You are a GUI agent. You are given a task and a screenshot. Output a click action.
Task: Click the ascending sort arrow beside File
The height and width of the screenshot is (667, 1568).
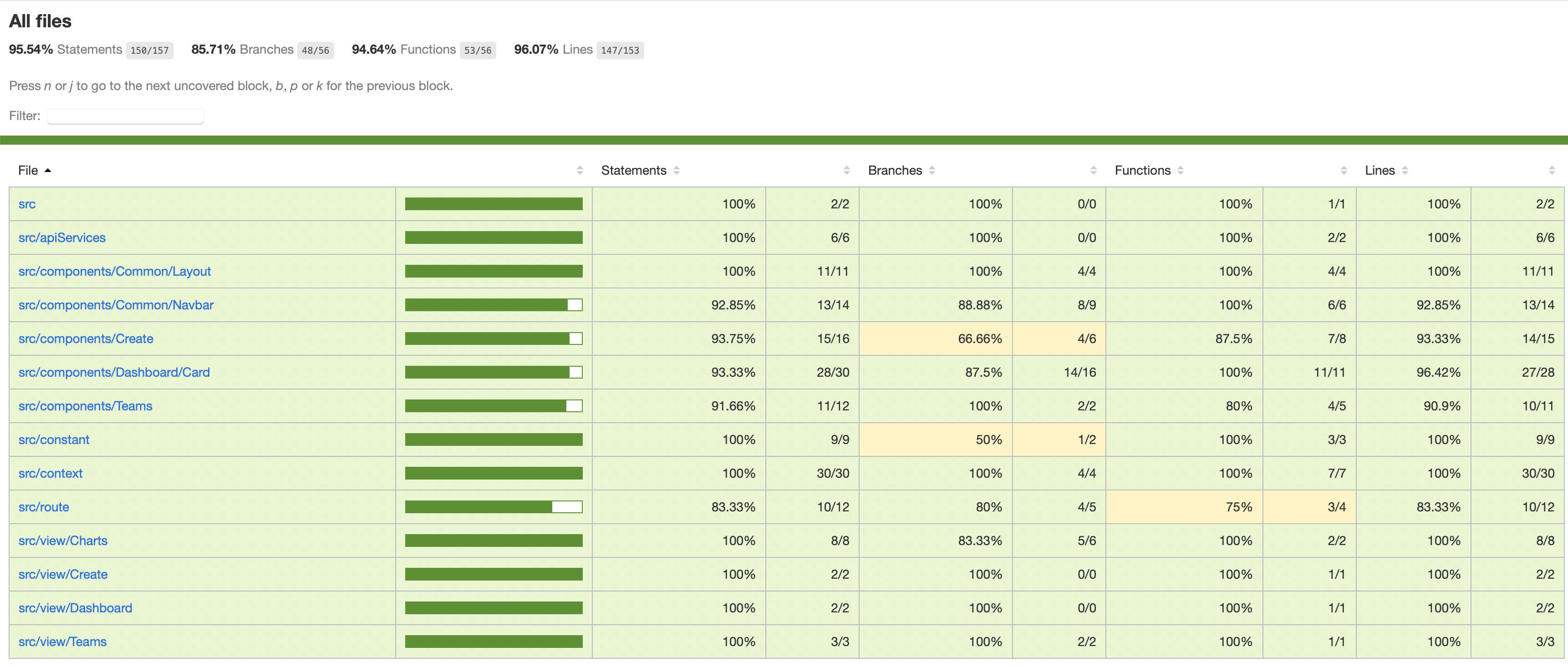point(48,171)
